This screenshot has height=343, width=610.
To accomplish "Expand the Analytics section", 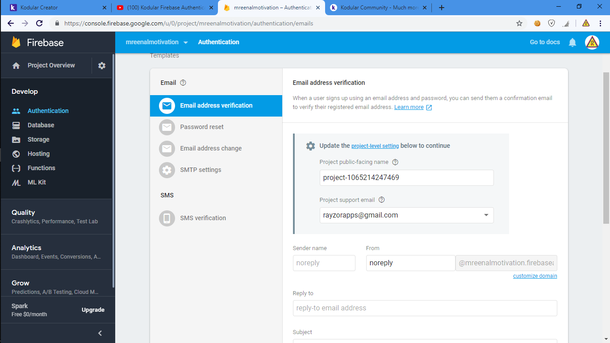I will [56, 252].
